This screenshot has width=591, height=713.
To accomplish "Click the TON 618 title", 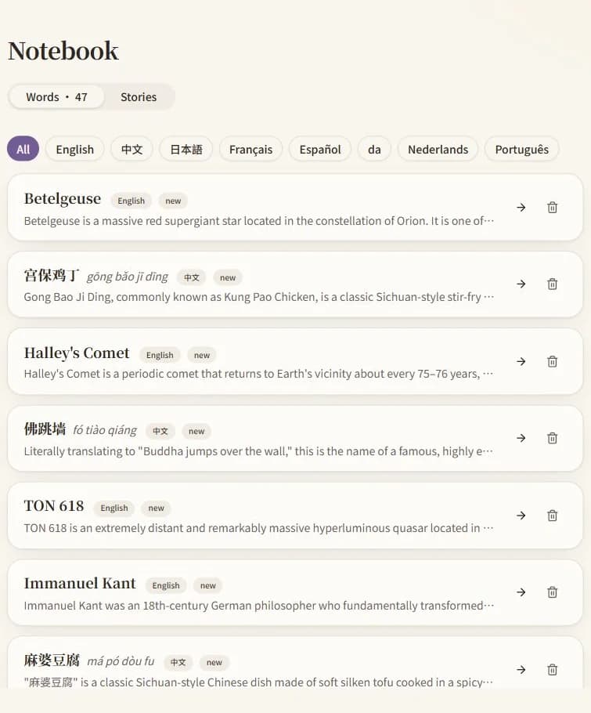I will pyautogui.click(x=54, y=506).
